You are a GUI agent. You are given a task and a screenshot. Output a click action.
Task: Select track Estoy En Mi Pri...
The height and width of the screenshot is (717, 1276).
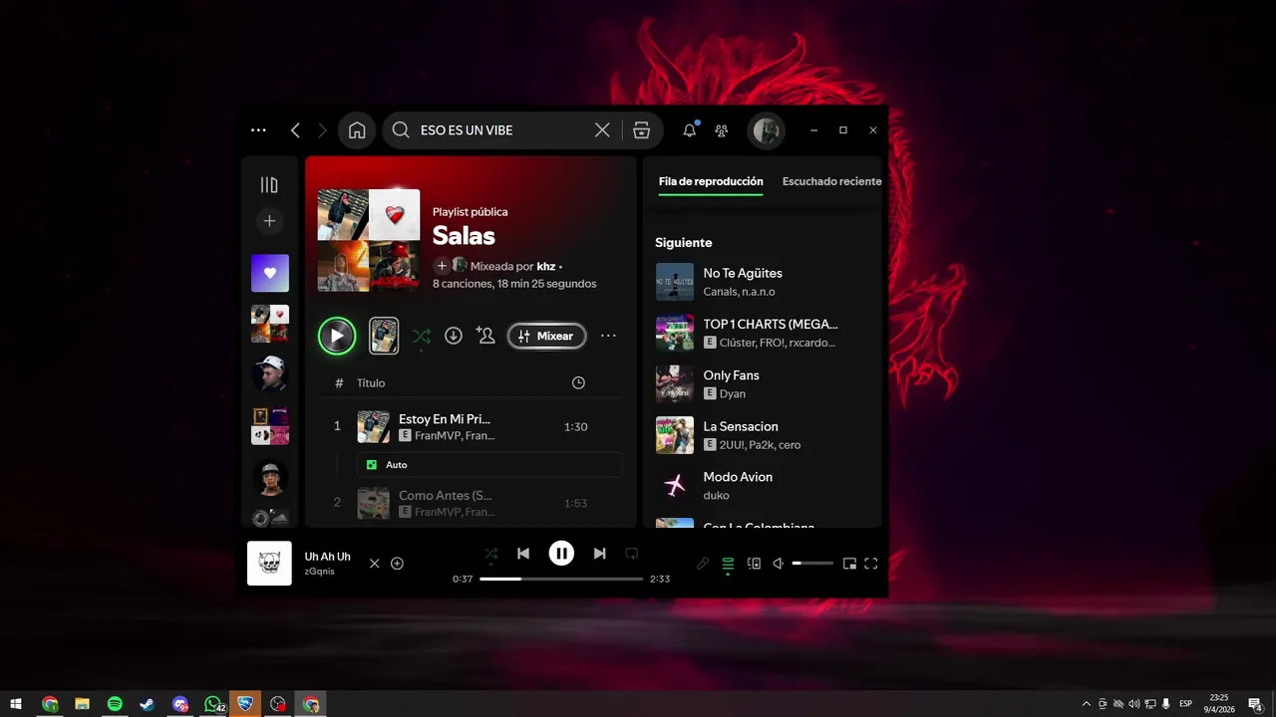471,426
